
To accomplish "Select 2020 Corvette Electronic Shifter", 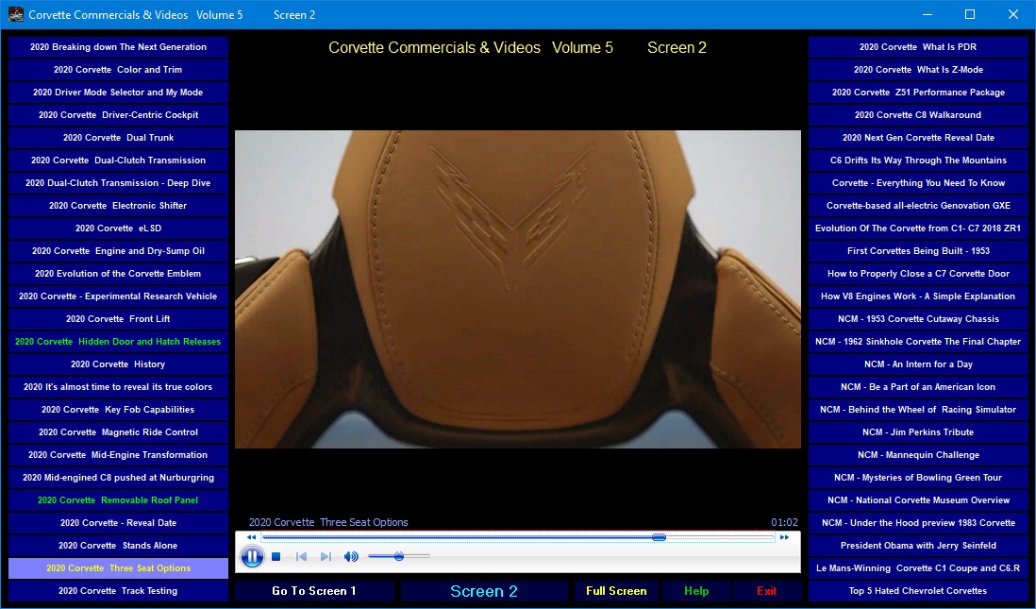I will pyautogui.click(x=118, y=206).
